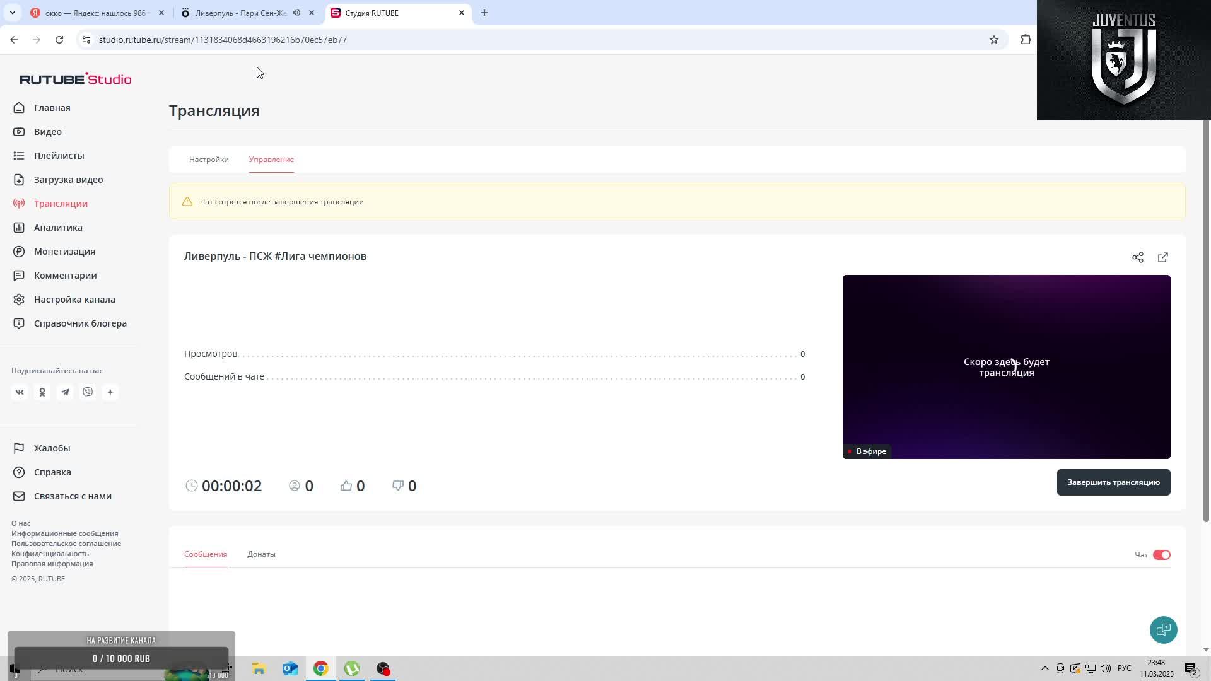The image size is (1211, 681).
Task: Open Outlook from the taskbar
Action: 290,668
